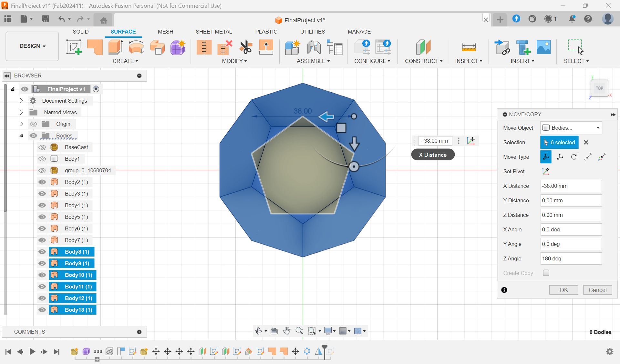This screenshot has width=620, height=364.
Task: Collapse the Bodies folder node
Action: 21,136
